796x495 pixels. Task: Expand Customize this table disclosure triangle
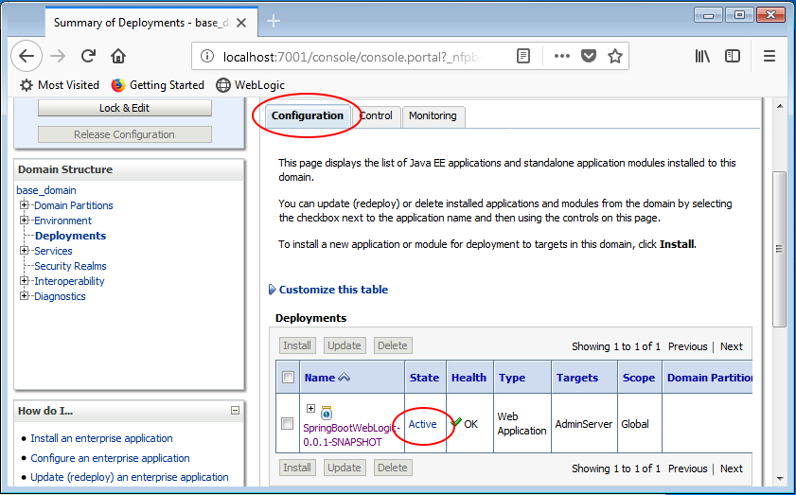pyautogui.click(x=272, y=290)
